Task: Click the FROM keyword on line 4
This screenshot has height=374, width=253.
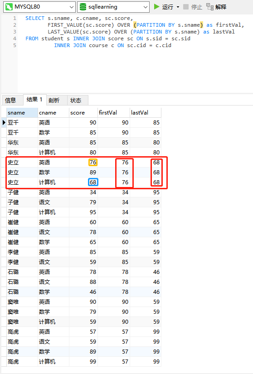Action: tap(32, 38)
